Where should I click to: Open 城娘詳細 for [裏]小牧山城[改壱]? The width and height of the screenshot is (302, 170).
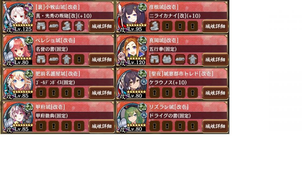(102, 26)
